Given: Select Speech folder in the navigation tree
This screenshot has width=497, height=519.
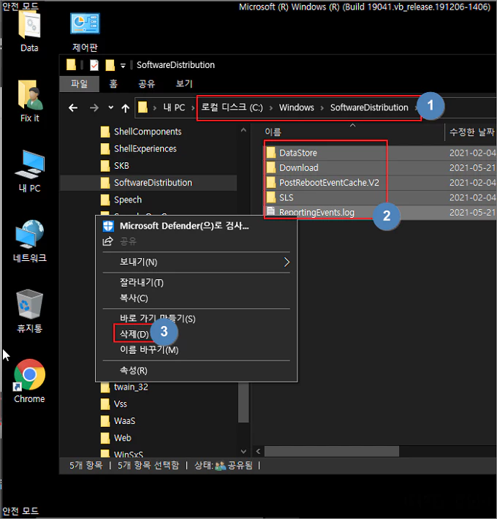Looking at the screenshot, I should (x=128, y=200).
